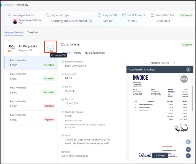
Task: Go to the next attached file arrow
Action: click(x=174, y=63)
